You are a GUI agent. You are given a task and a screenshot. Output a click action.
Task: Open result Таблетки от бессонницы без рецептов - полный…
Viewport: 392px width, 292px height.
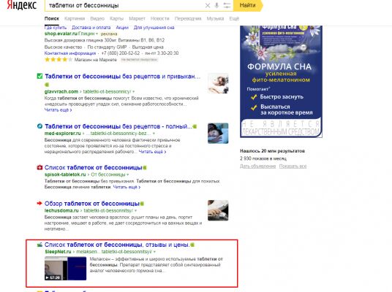[x=118, y=126]
